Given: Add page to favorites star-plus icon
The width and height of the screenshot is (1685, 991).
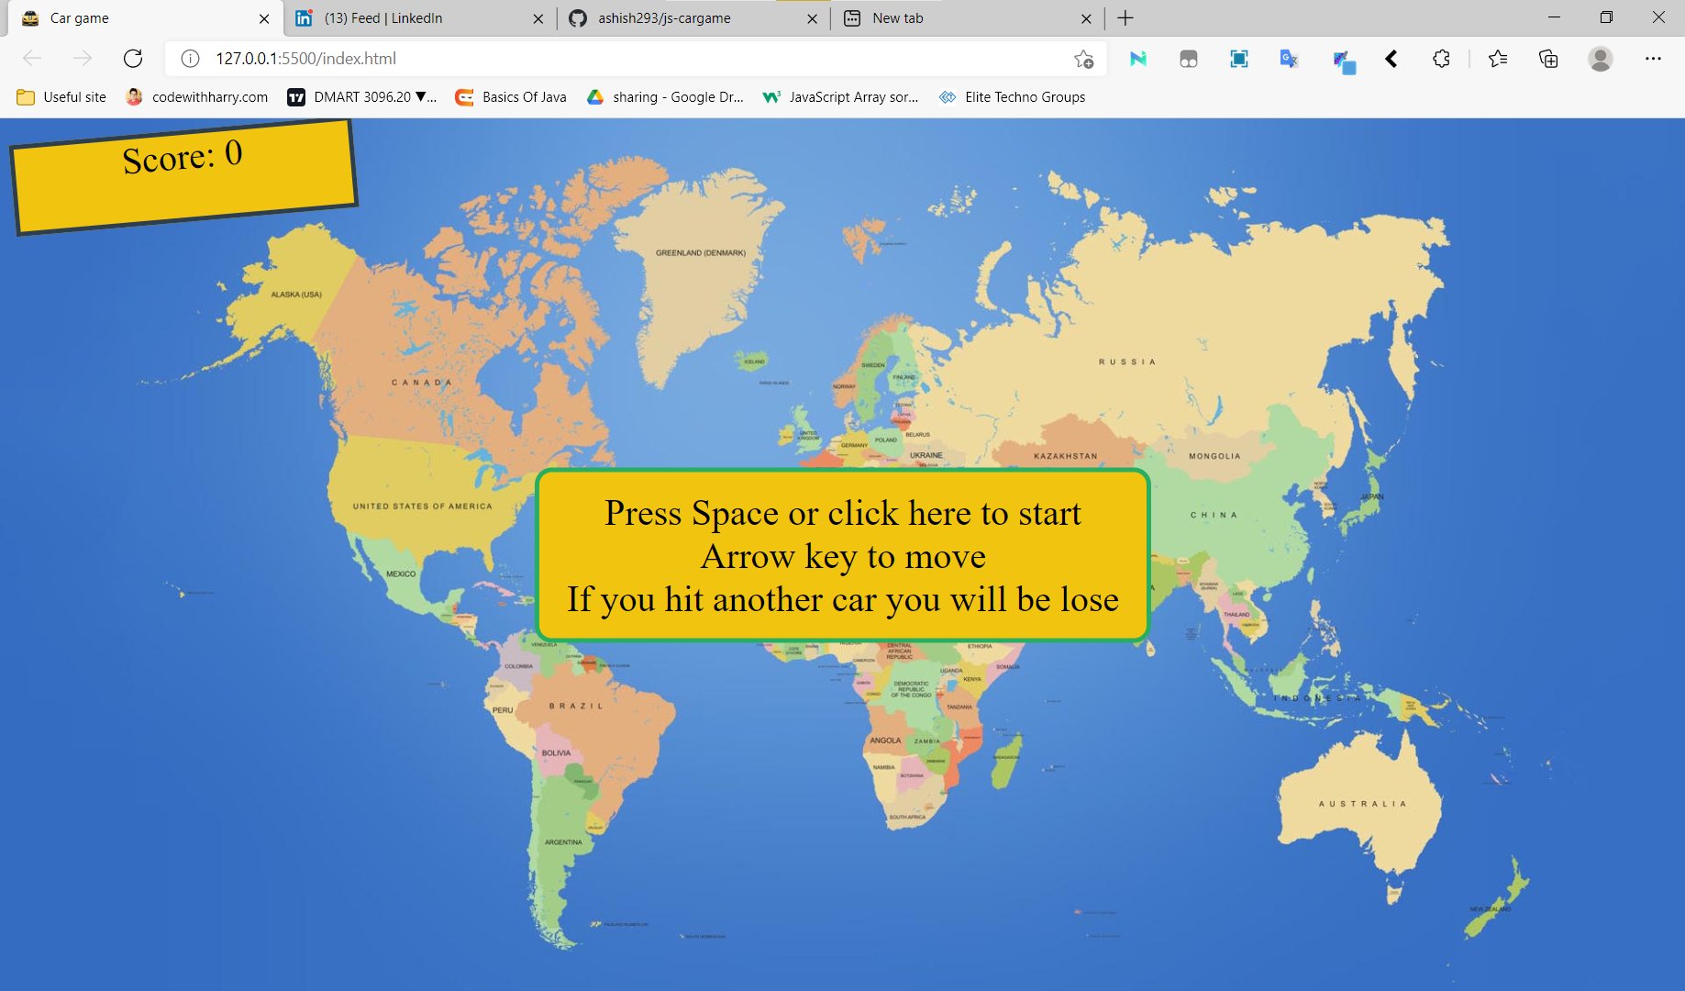Looking at the screenshot, I should click(1083, 59).
